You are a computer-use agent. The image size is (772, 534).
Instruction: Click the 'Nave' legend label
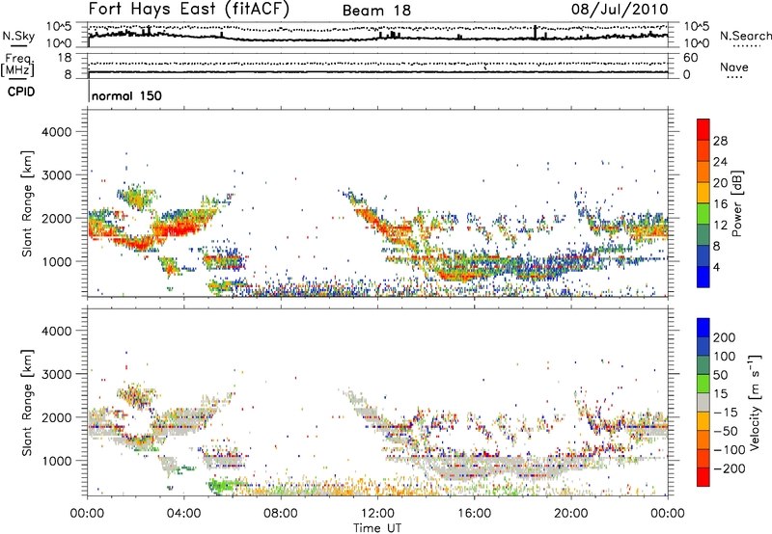[x=734, y=67]
